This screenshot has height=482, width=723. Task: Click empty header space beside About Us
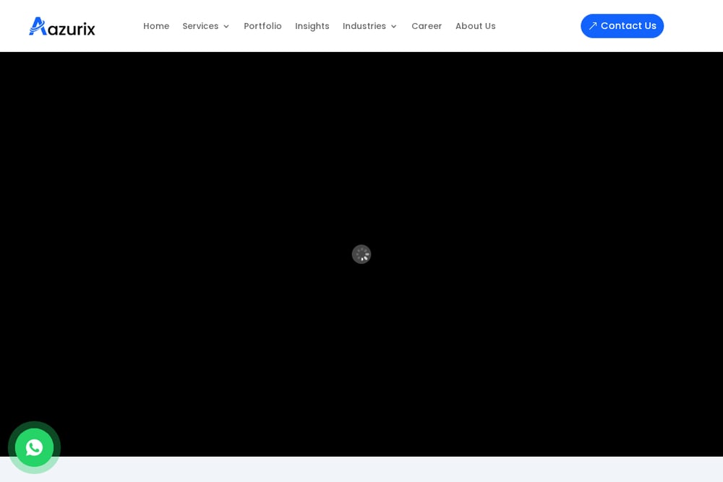pos(537,26)
